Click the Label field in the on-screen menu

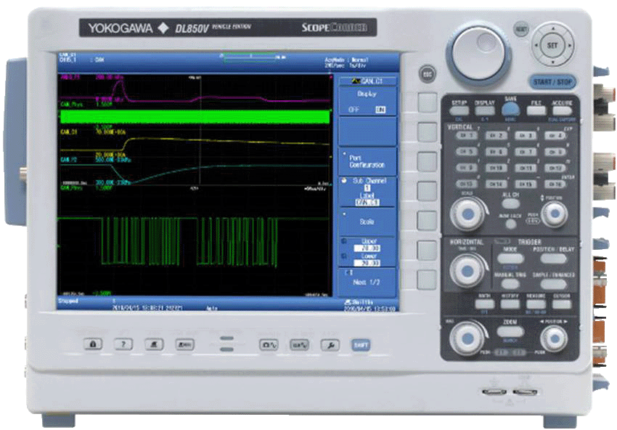(x=367, y=203)
